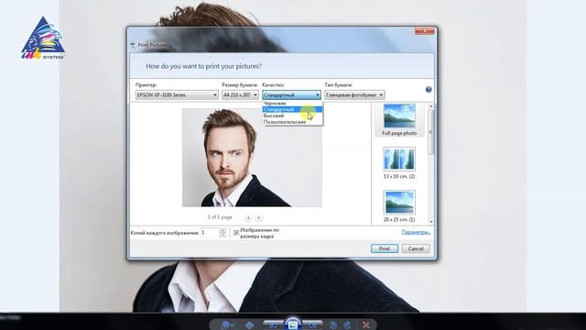The image size is (586, 330).
Task: Toggle the fit picture to frame checkbox
Action: 236,233
